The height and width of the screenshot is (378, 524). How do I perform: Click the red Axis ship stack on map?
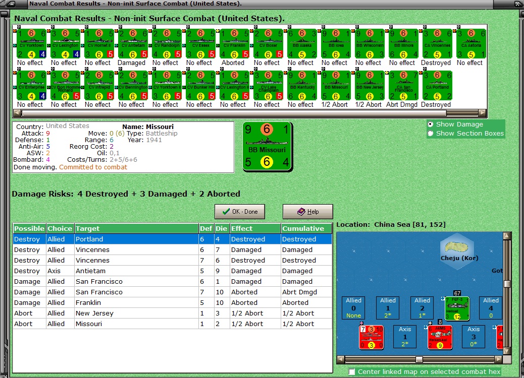(371, 337)
